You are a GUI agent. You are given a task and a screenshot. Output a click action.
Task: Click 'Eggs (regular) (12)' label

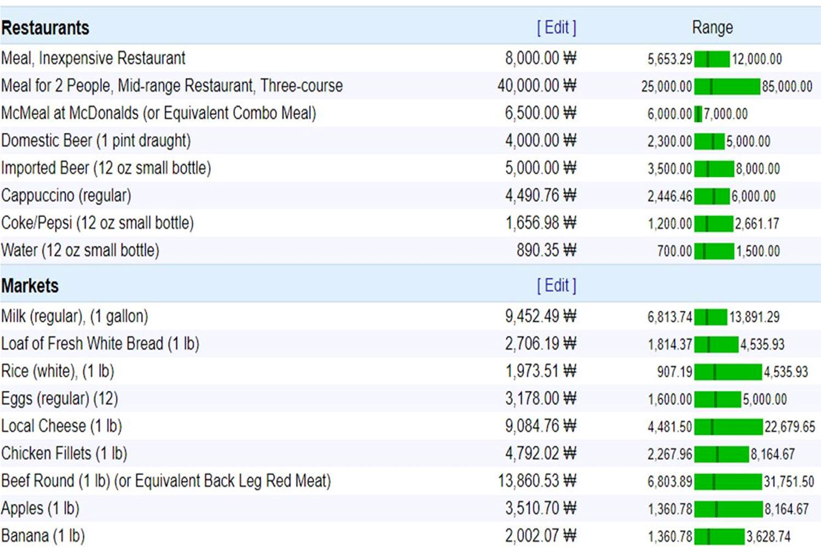60,398
